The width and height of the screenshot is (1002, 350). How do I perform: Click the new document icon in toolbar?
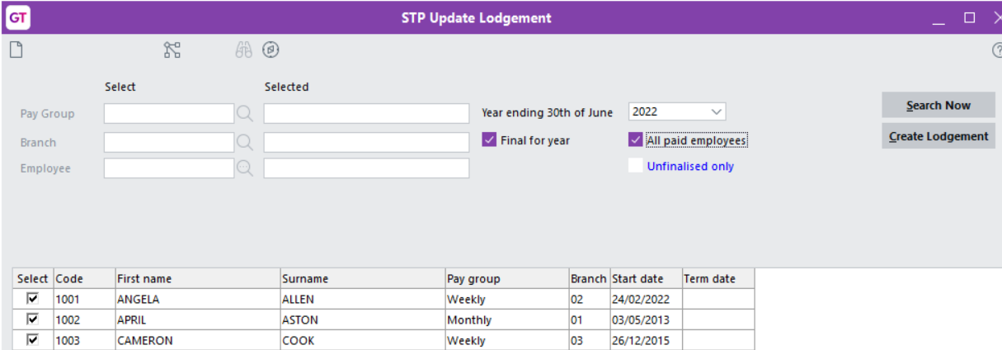(x=16, y=50)
